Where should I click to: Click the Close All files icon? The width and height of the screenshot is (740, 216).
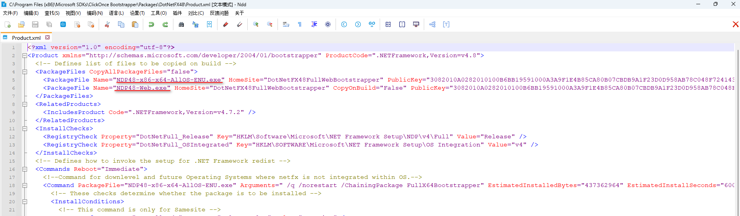coord(91,24)
